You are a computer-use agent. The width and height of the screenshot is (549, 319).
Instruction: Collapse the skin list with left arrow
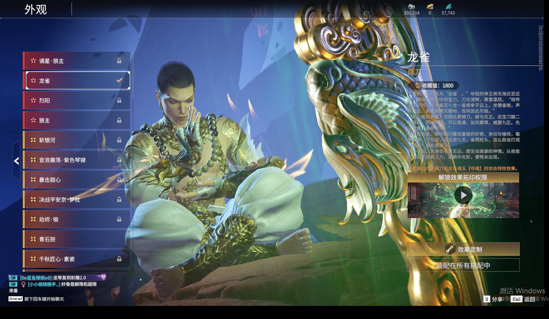16,161
